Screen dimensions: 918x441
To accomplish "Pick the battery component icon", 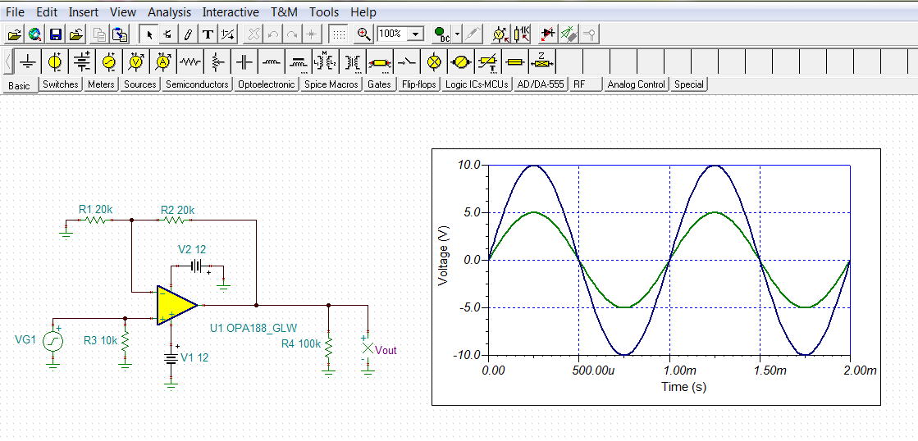I will click(x=83, y=61).
